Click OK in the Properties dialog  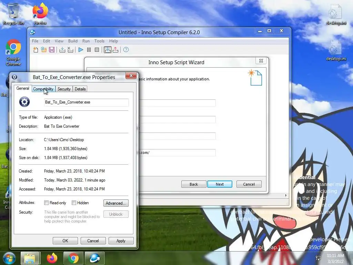pyautogui.click(x=65, y=241)
